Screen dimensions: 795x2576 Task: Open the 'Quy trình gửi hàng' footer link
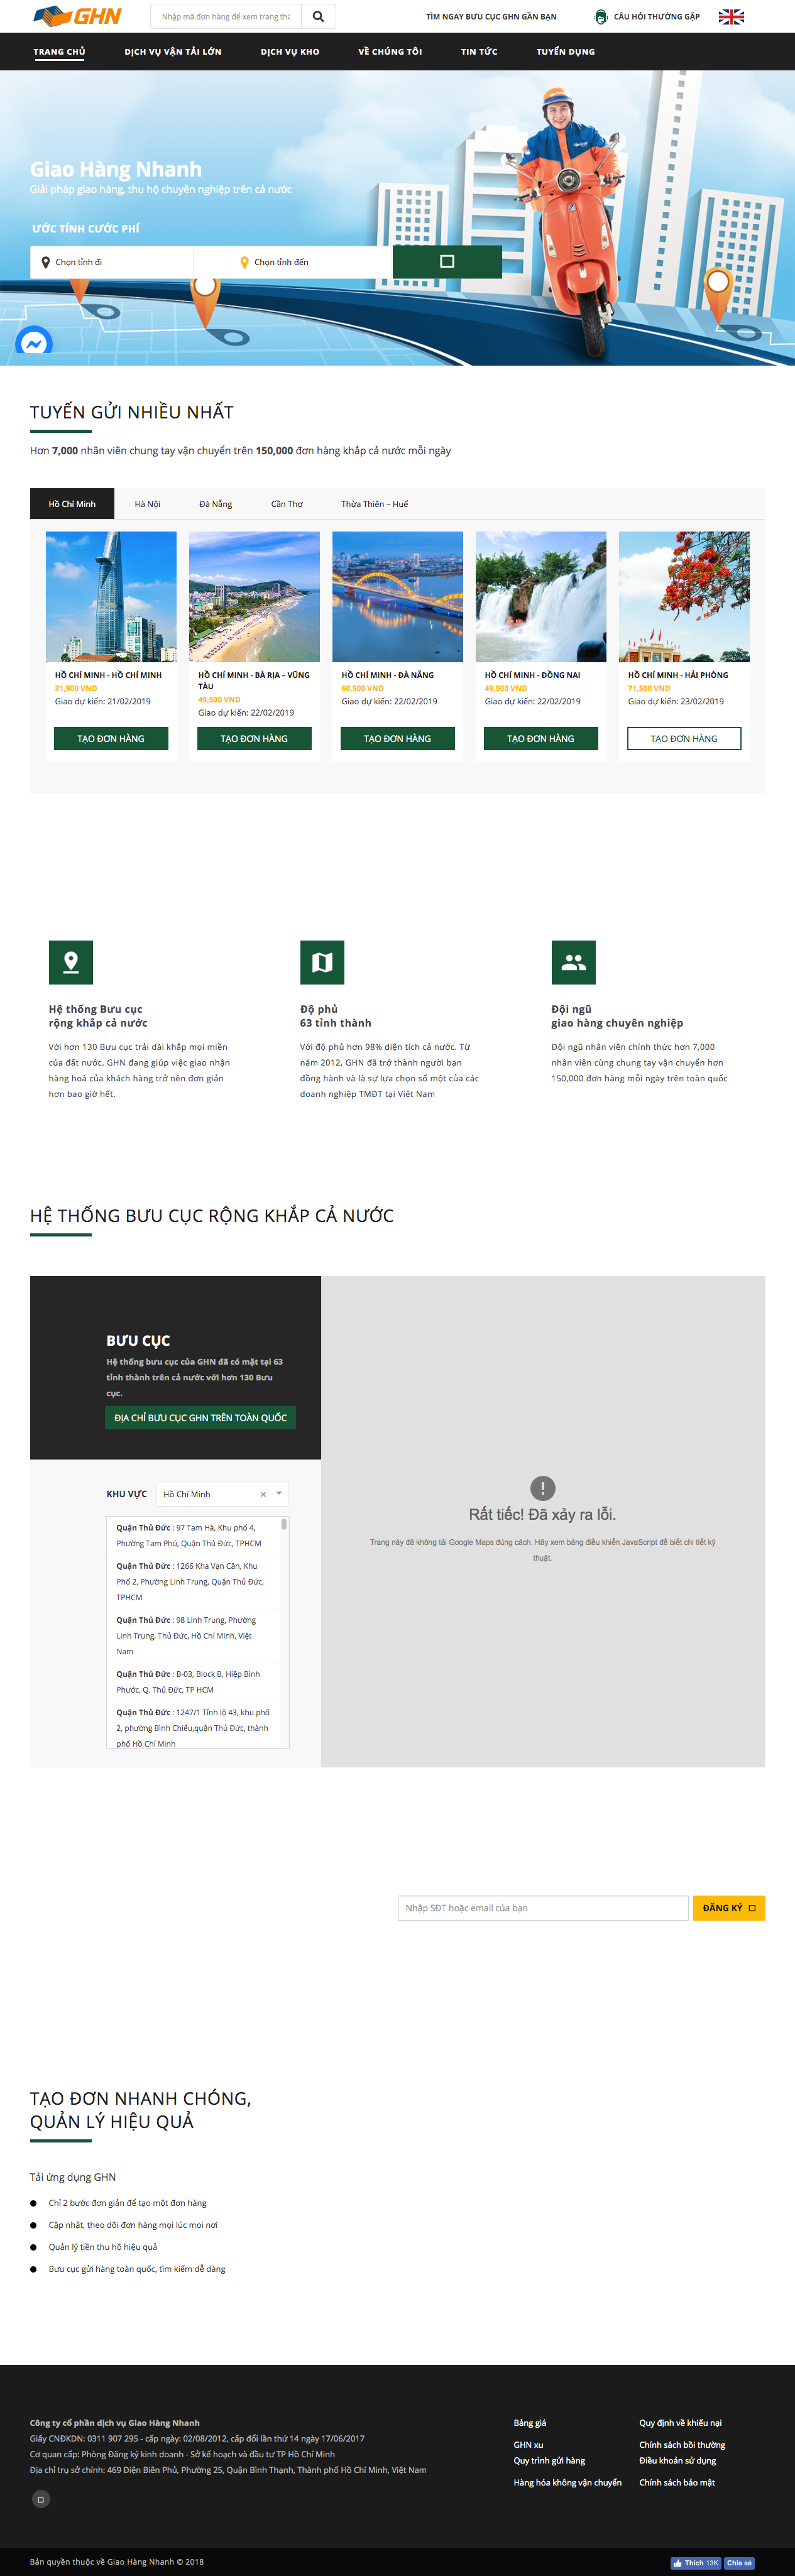click(x=549, y=2460)
